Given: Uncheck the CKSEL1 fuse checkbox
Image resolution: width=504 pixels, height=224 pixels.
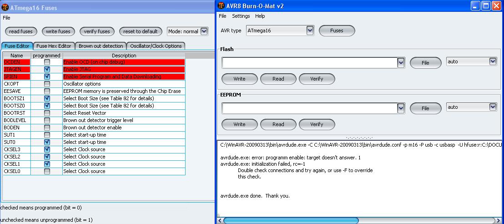Looking at the screenshot, I should pos(47,164).
